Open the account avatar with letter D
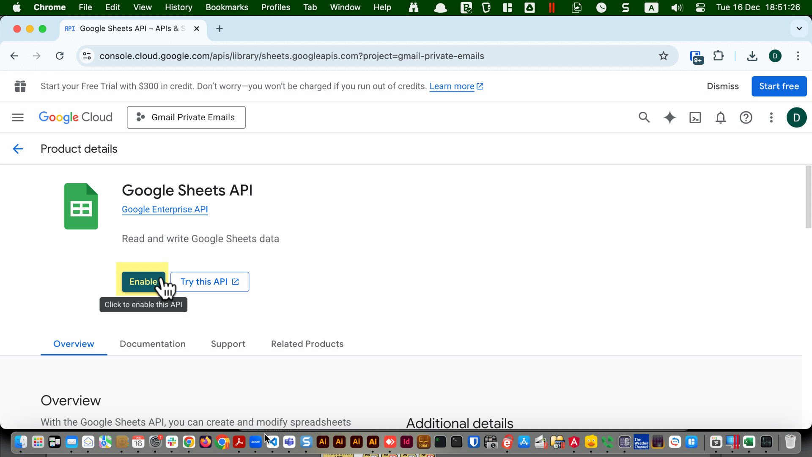The height and width of the screenshot is (457, 812). click(x=797, y=117)
